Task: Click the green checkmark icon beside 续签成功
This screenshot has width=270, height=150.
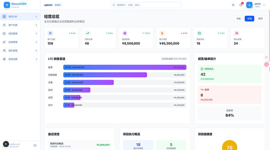Action: [202, 69]
